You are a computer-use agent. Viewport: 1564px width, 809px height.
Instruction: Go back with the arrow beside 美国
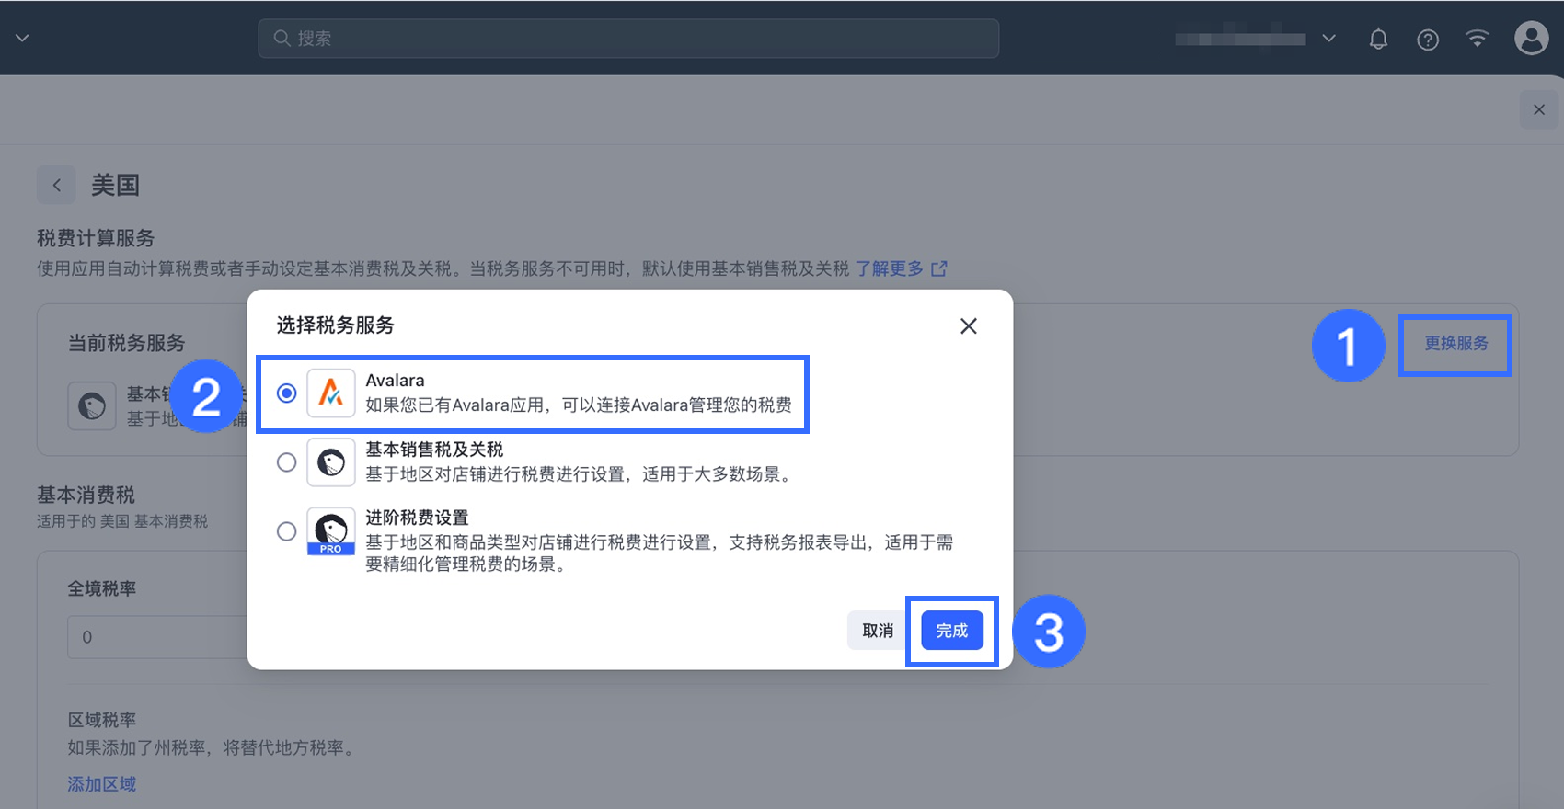pyautogui.click(x=57, y=185)
